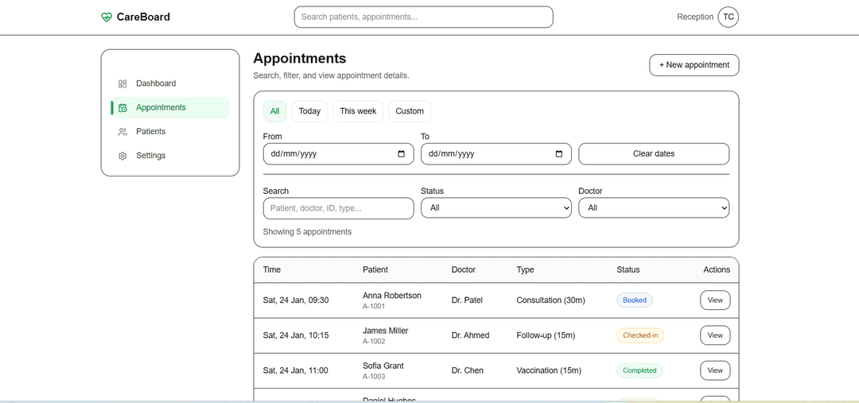Expand the Doctor dropdown
Image resolution: width=859 pixels, height=403 pixels.
tap(653, 207)
